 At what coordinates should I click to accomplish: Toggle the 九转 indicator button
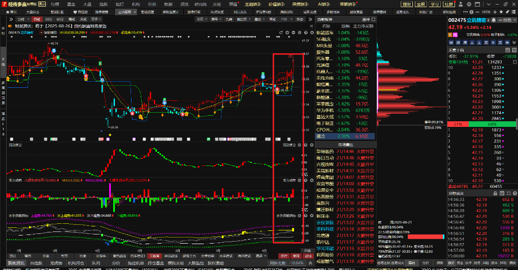229,19
